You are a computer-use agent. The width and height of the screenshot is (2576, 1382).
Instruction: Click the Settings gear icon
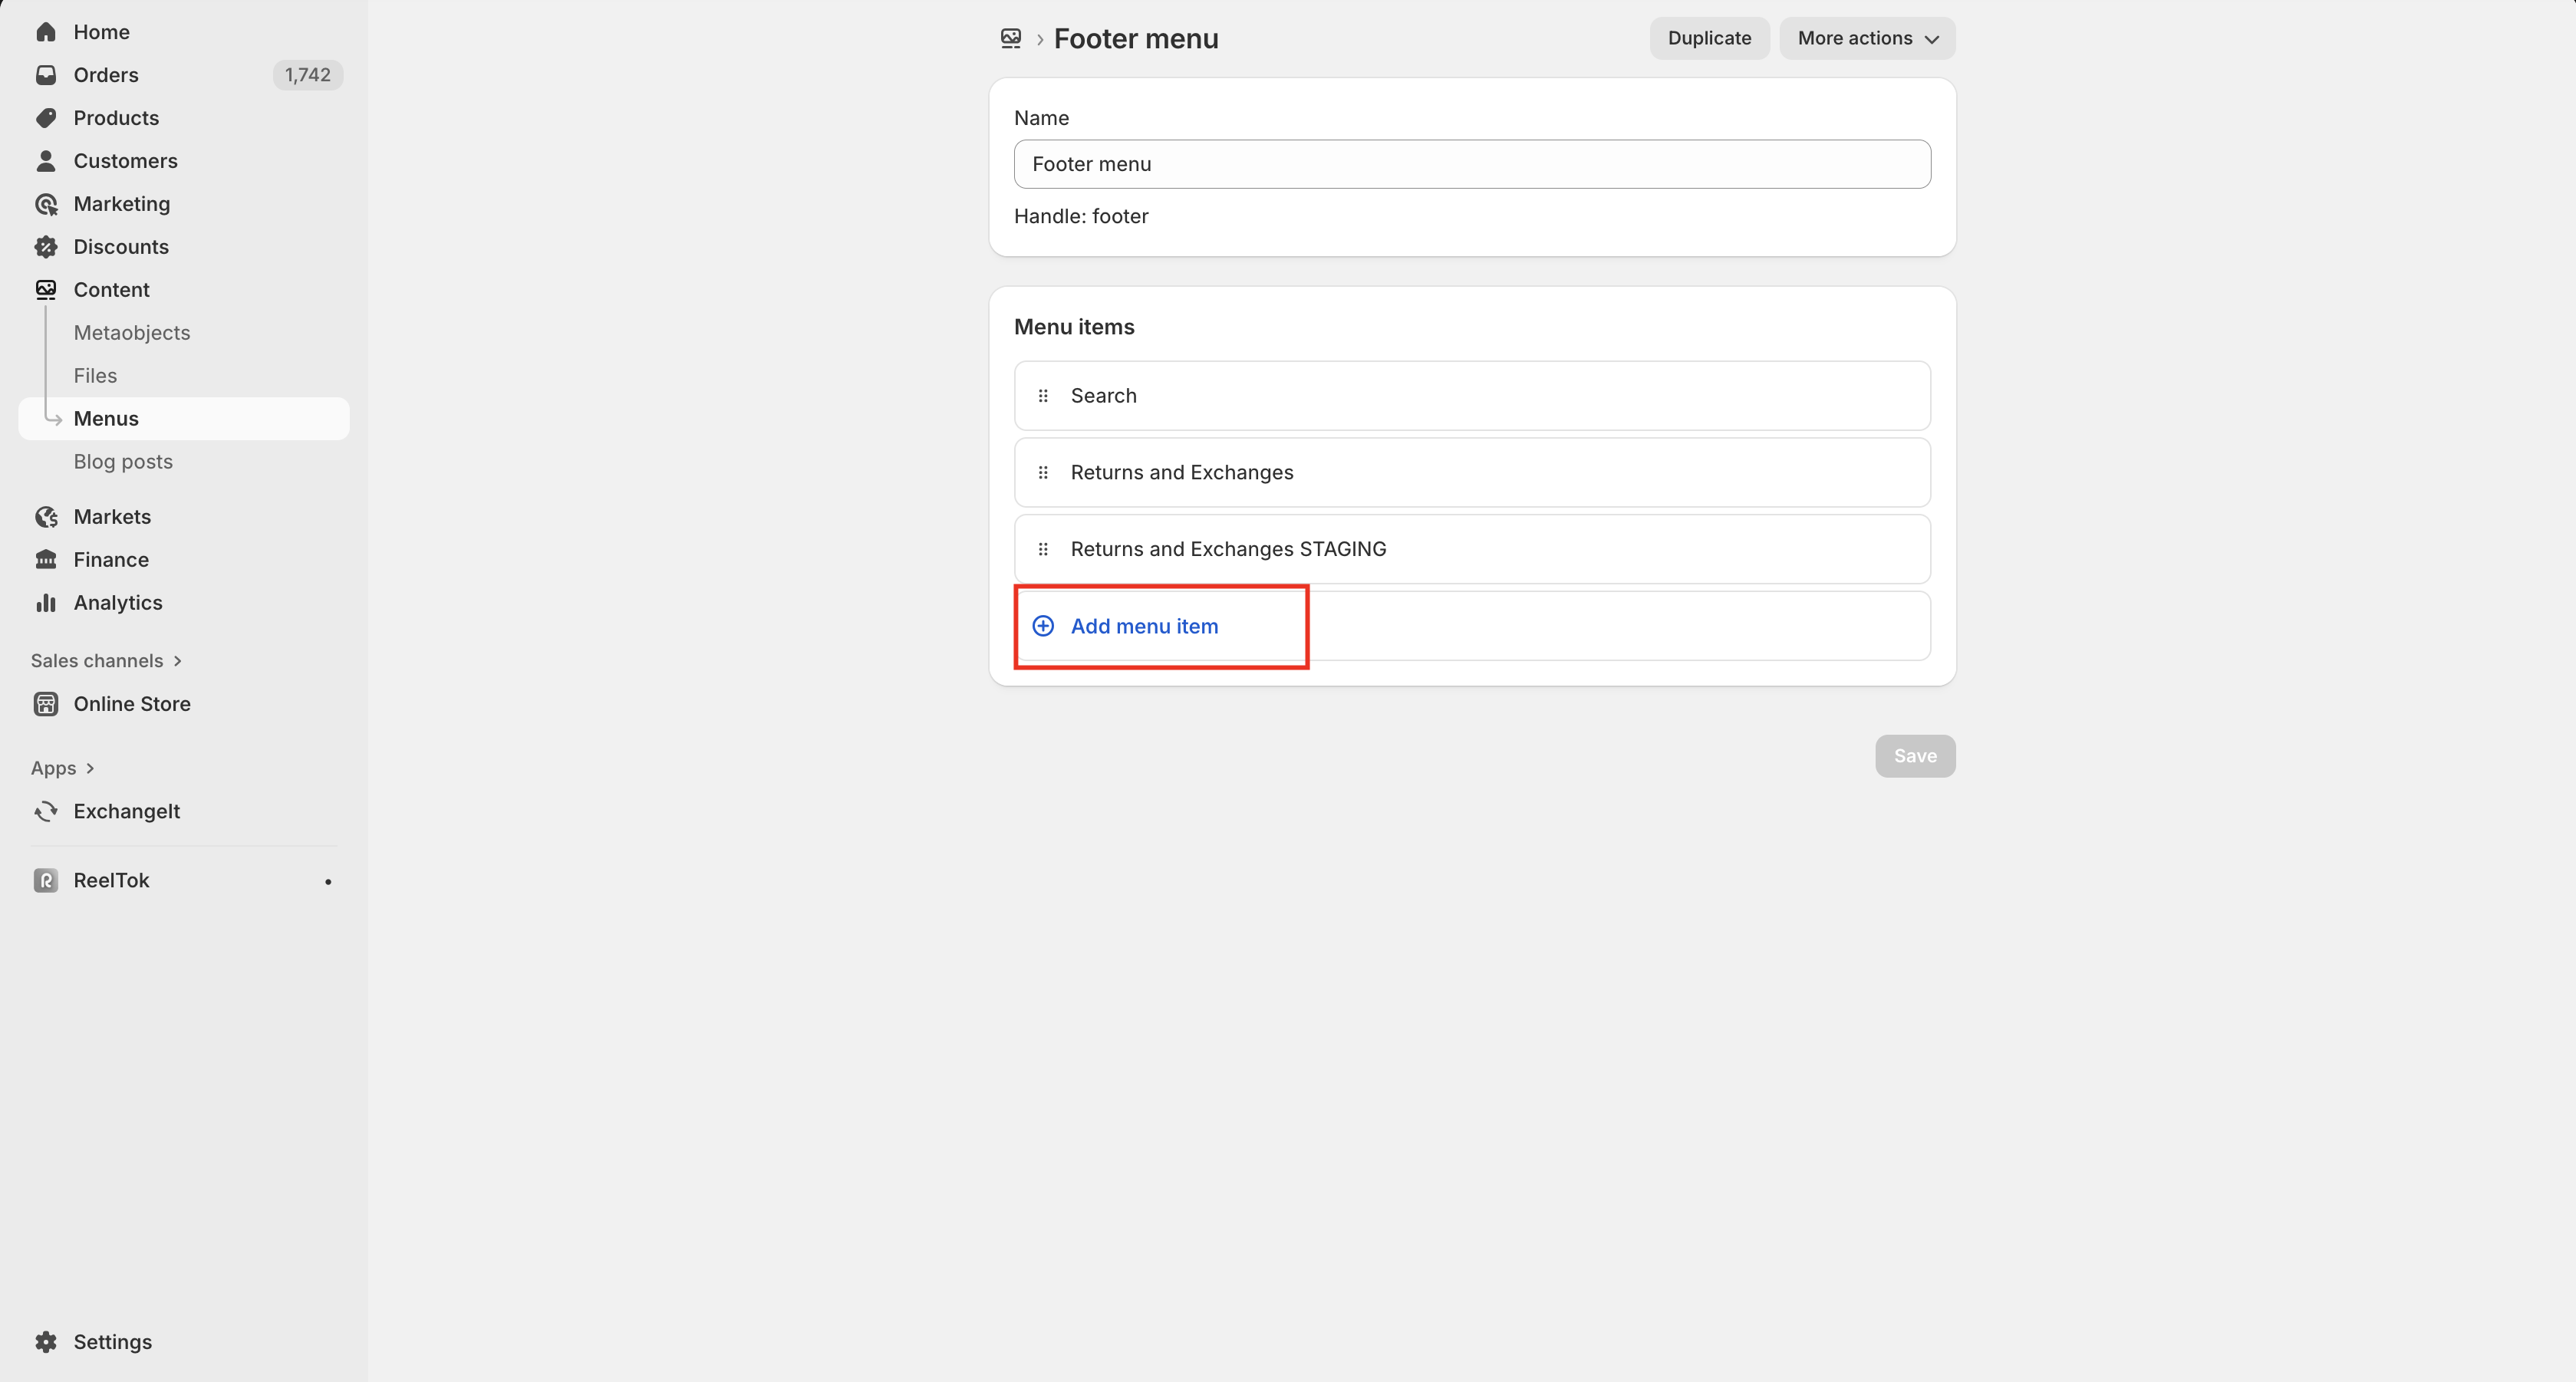(x=46, y=1342)
